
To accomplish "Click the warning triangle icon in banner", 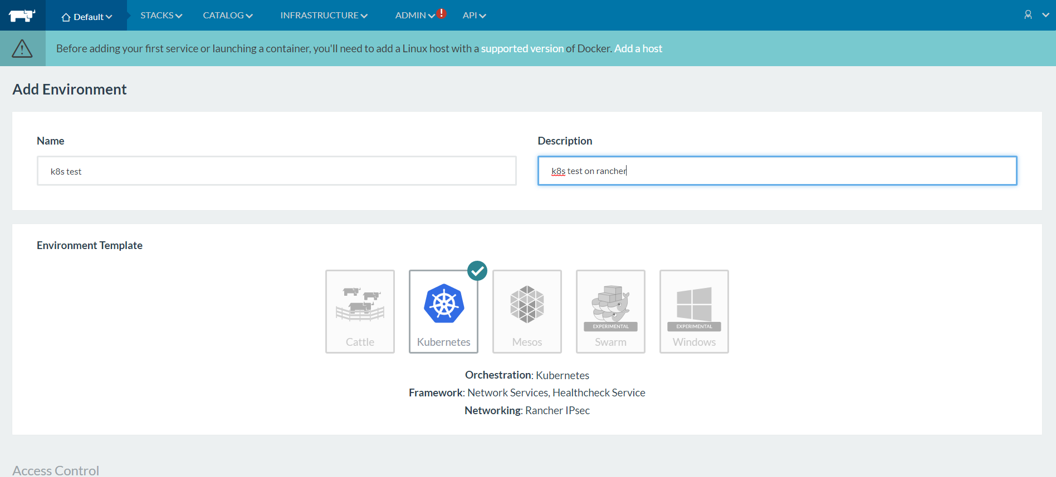I will (x=22, y=48).
